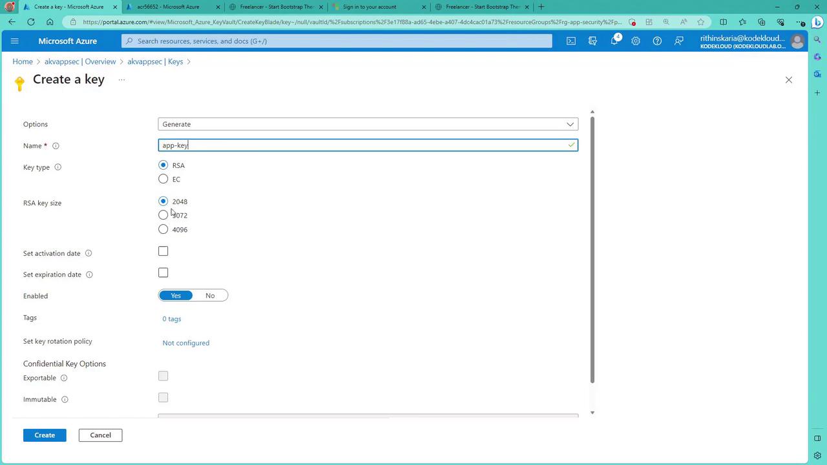Open sidebar settings gear at bottom right
The image size is (827, 465).
(x=817, y=455)
